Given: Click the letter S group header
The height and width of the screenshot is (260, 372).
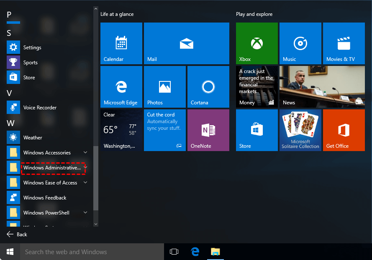Looking at the screenshot, I should (x=9, y=33).
